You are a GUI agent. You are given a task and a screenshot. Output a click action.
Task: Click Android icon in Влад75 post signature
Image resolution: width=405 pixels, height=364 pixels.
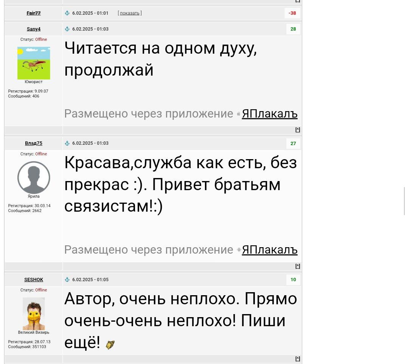tap(239, 250)
